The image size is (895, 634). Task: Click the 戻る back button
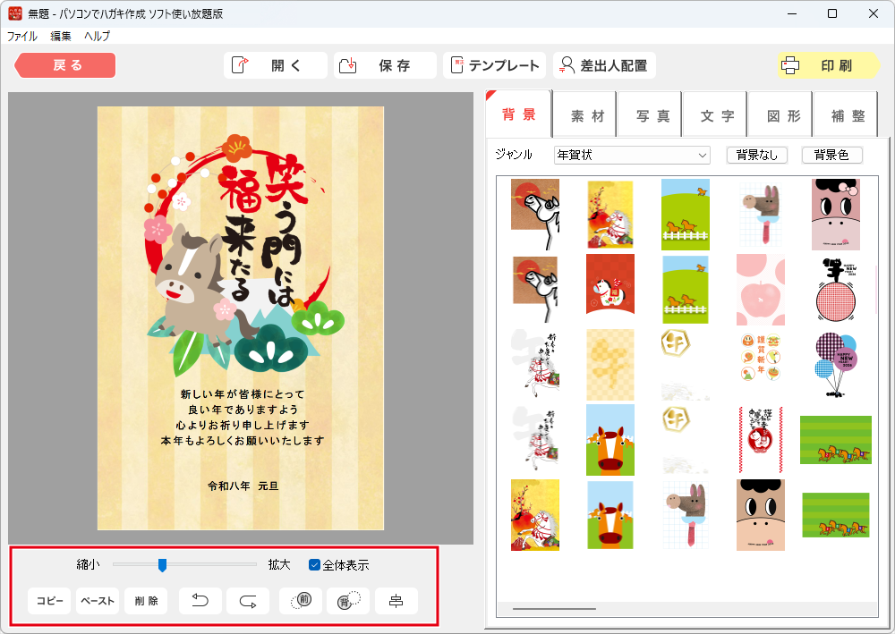pos(66,65)
